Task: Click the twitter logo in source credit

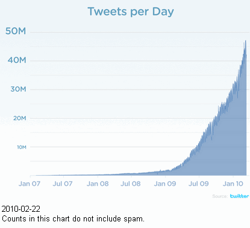Action: [x=239, y=196]
